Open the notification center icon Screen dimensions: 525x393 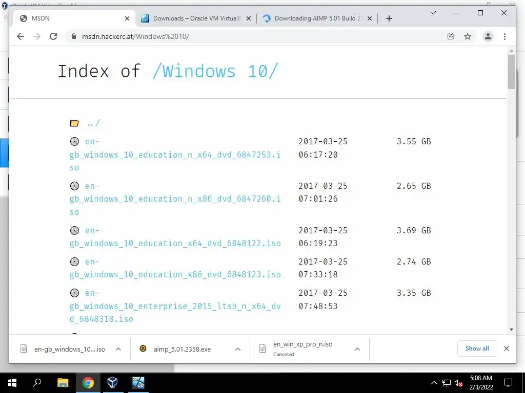508,383
